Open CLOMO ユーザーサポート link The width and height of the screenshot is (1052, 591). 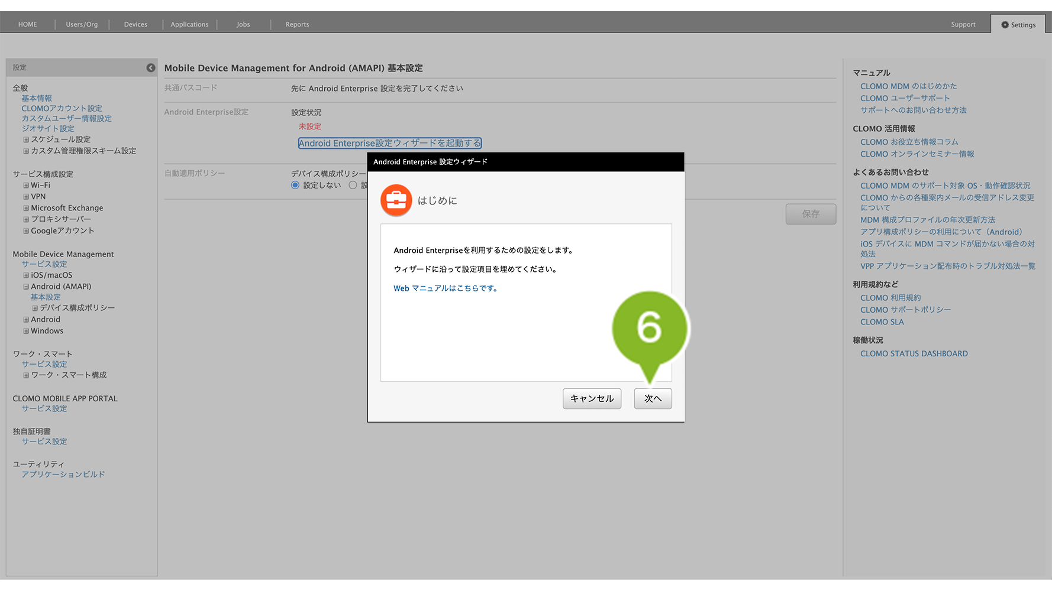(x=905, y=98)
